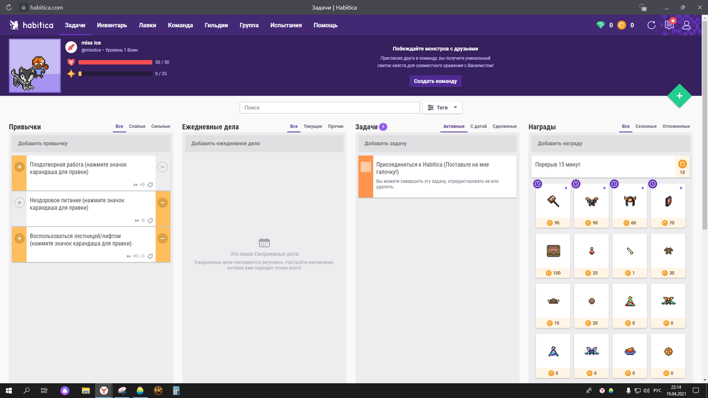
Task: Buy the 20-gold round wooden shield
Action: [592, 306]
